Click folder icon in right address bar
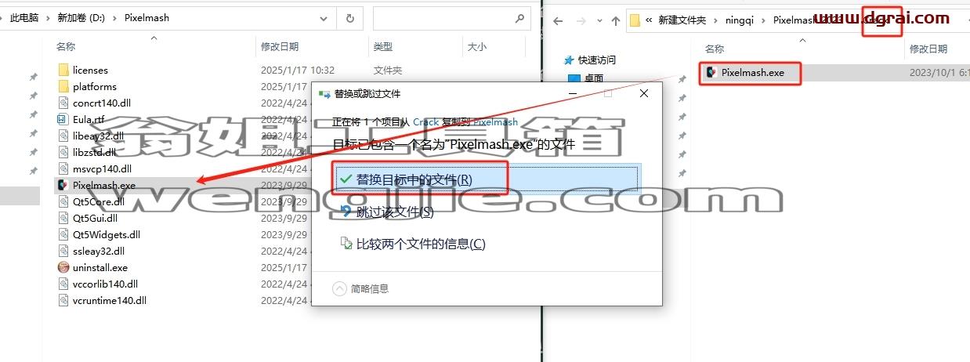This screenshot has width=970, height=362. point(635,20)
